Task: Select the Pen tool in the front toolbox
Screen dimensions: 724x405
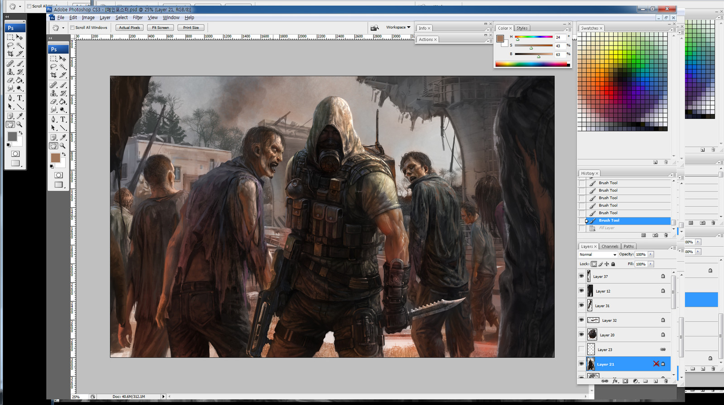Action: pos(53,119)
